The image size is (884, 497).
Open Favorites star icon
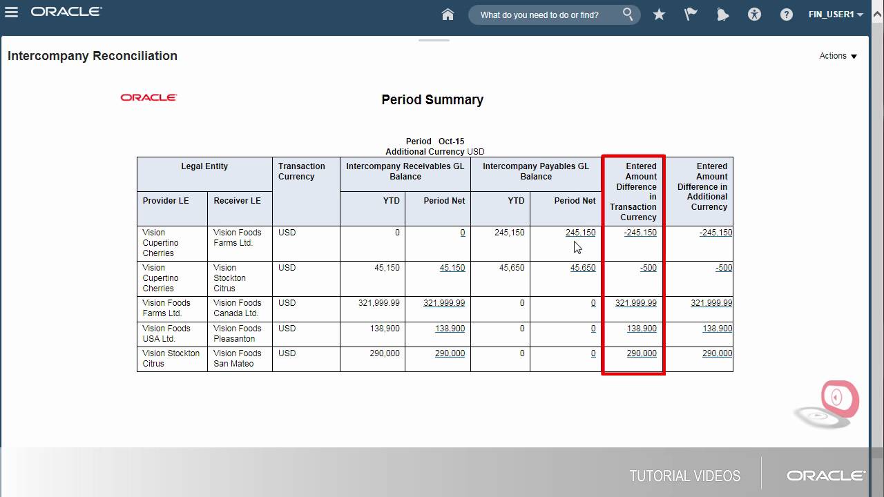point(659,14)
